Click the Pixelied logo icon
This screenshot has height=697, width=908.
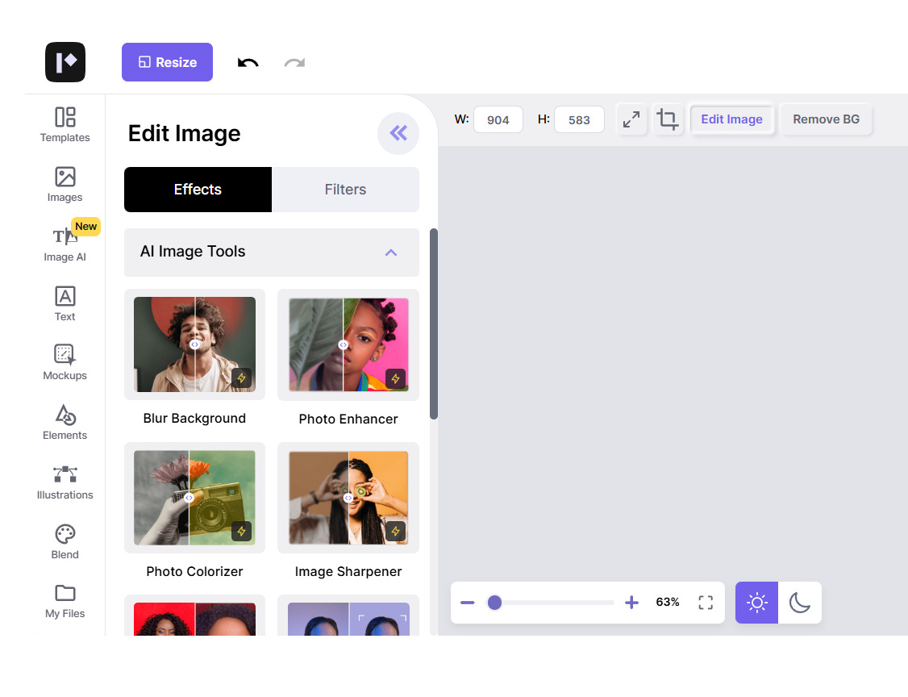pos(65,62)
